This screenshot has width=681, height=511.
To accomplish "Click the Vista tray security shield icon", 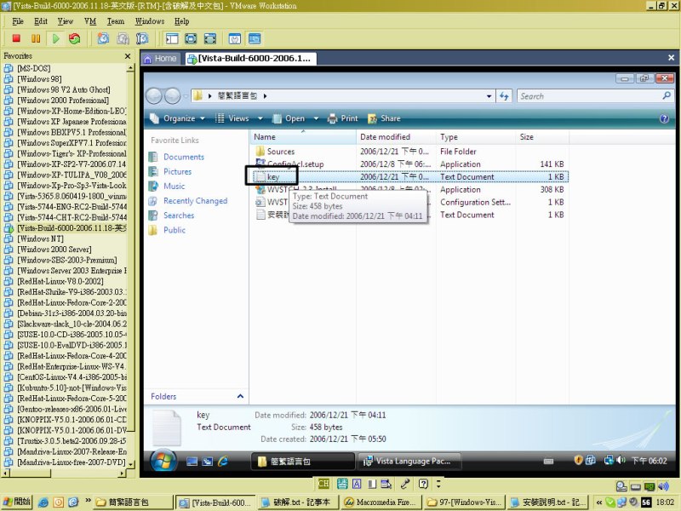I will coord(578,460).
